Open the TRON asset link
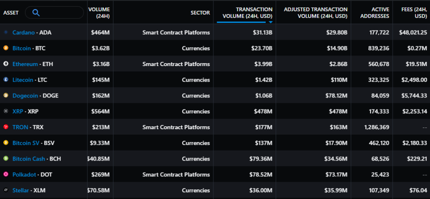 20,127
